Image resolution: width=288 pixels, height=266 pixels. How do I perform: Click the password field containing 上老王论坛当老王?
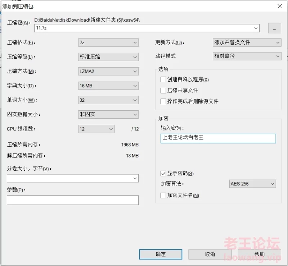(218, 138)
